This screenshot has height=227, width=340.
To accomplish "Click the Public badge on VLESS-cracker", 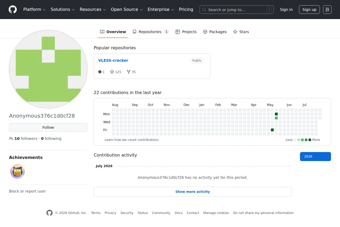I will point(197,61).
